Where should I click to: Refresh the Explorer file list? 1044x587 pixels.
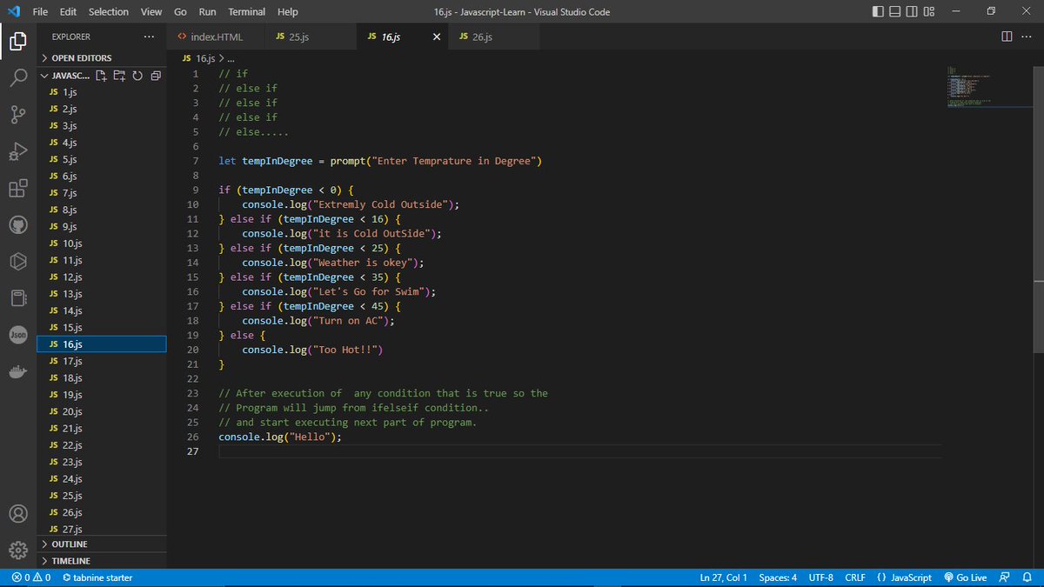point(137,76)
